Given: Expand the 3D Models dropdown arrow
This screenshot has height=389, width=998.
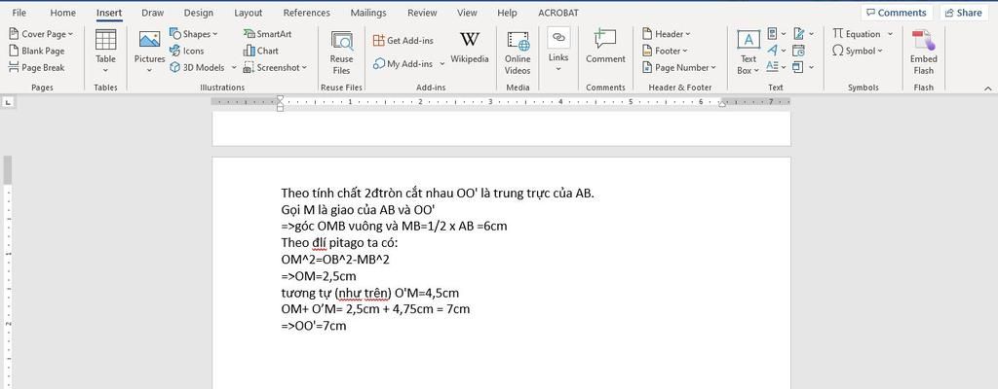Looking at the screenshot, I should tap(234, 67).
